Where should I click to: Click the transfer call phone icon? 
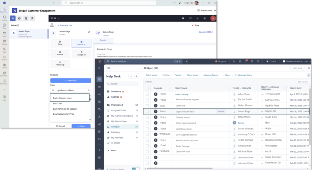(190, 18)
